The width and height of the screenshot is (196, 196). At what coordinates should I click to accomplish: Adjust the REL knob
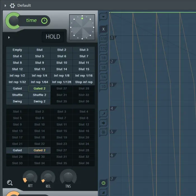pos(48,178)
